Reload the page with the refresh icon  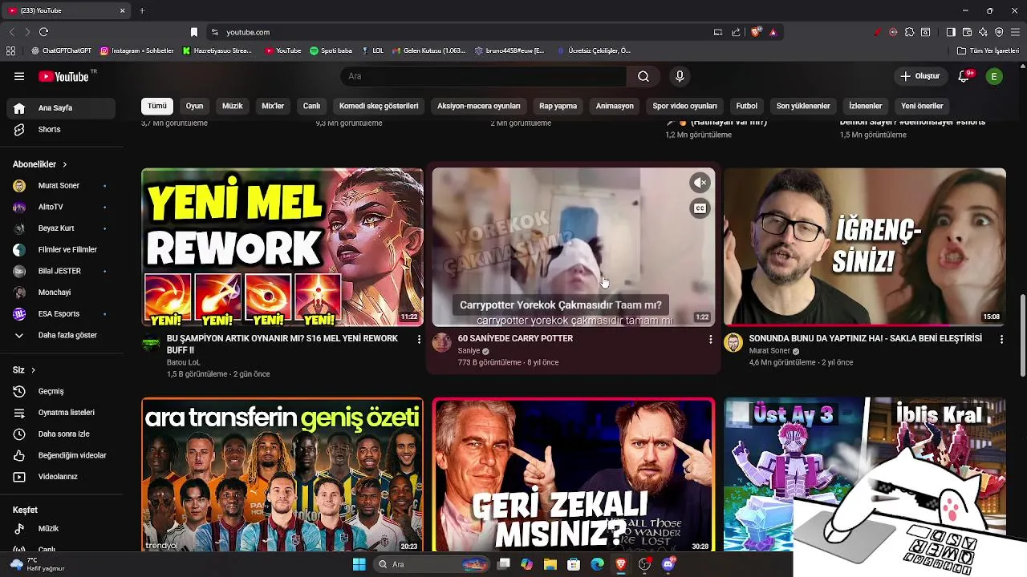(x=43, y=32)
